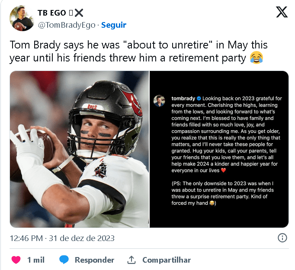Screen dimensions: 295x270
Task: Click the TB EGO display name
Action: (x=51, y=13)
